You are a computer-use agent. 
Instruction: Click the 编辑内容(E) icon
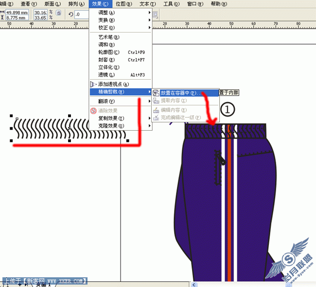pos(156,110)
